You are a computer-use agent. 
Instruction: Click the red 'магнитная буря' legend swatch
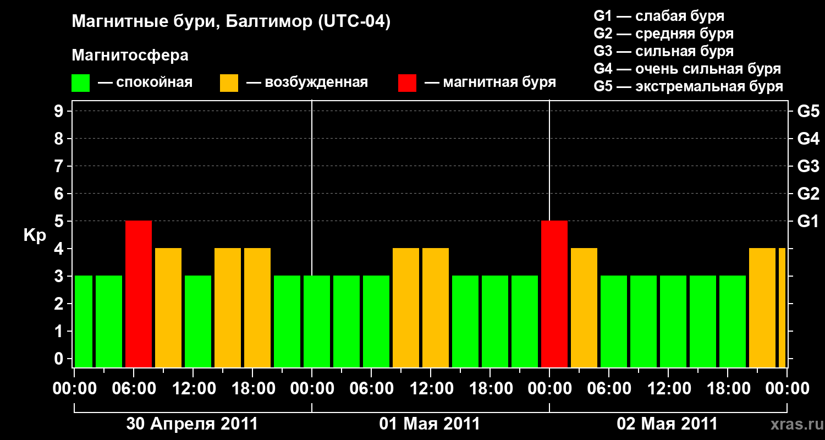408,83
